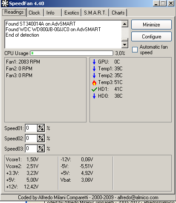This screenshot has width=176, height=203.
Task: Open the Configure dialog
Action: [x=151, y=37]
